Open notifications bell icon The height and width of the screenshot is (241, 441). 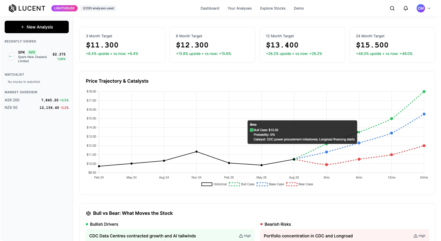pyautogui.click(x=405, y=8)
